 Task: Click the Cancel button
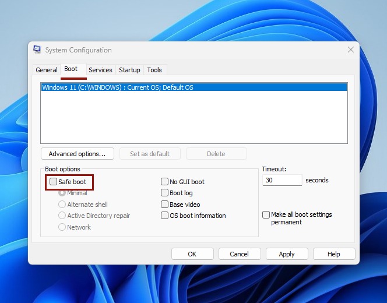tap(240, 254)
